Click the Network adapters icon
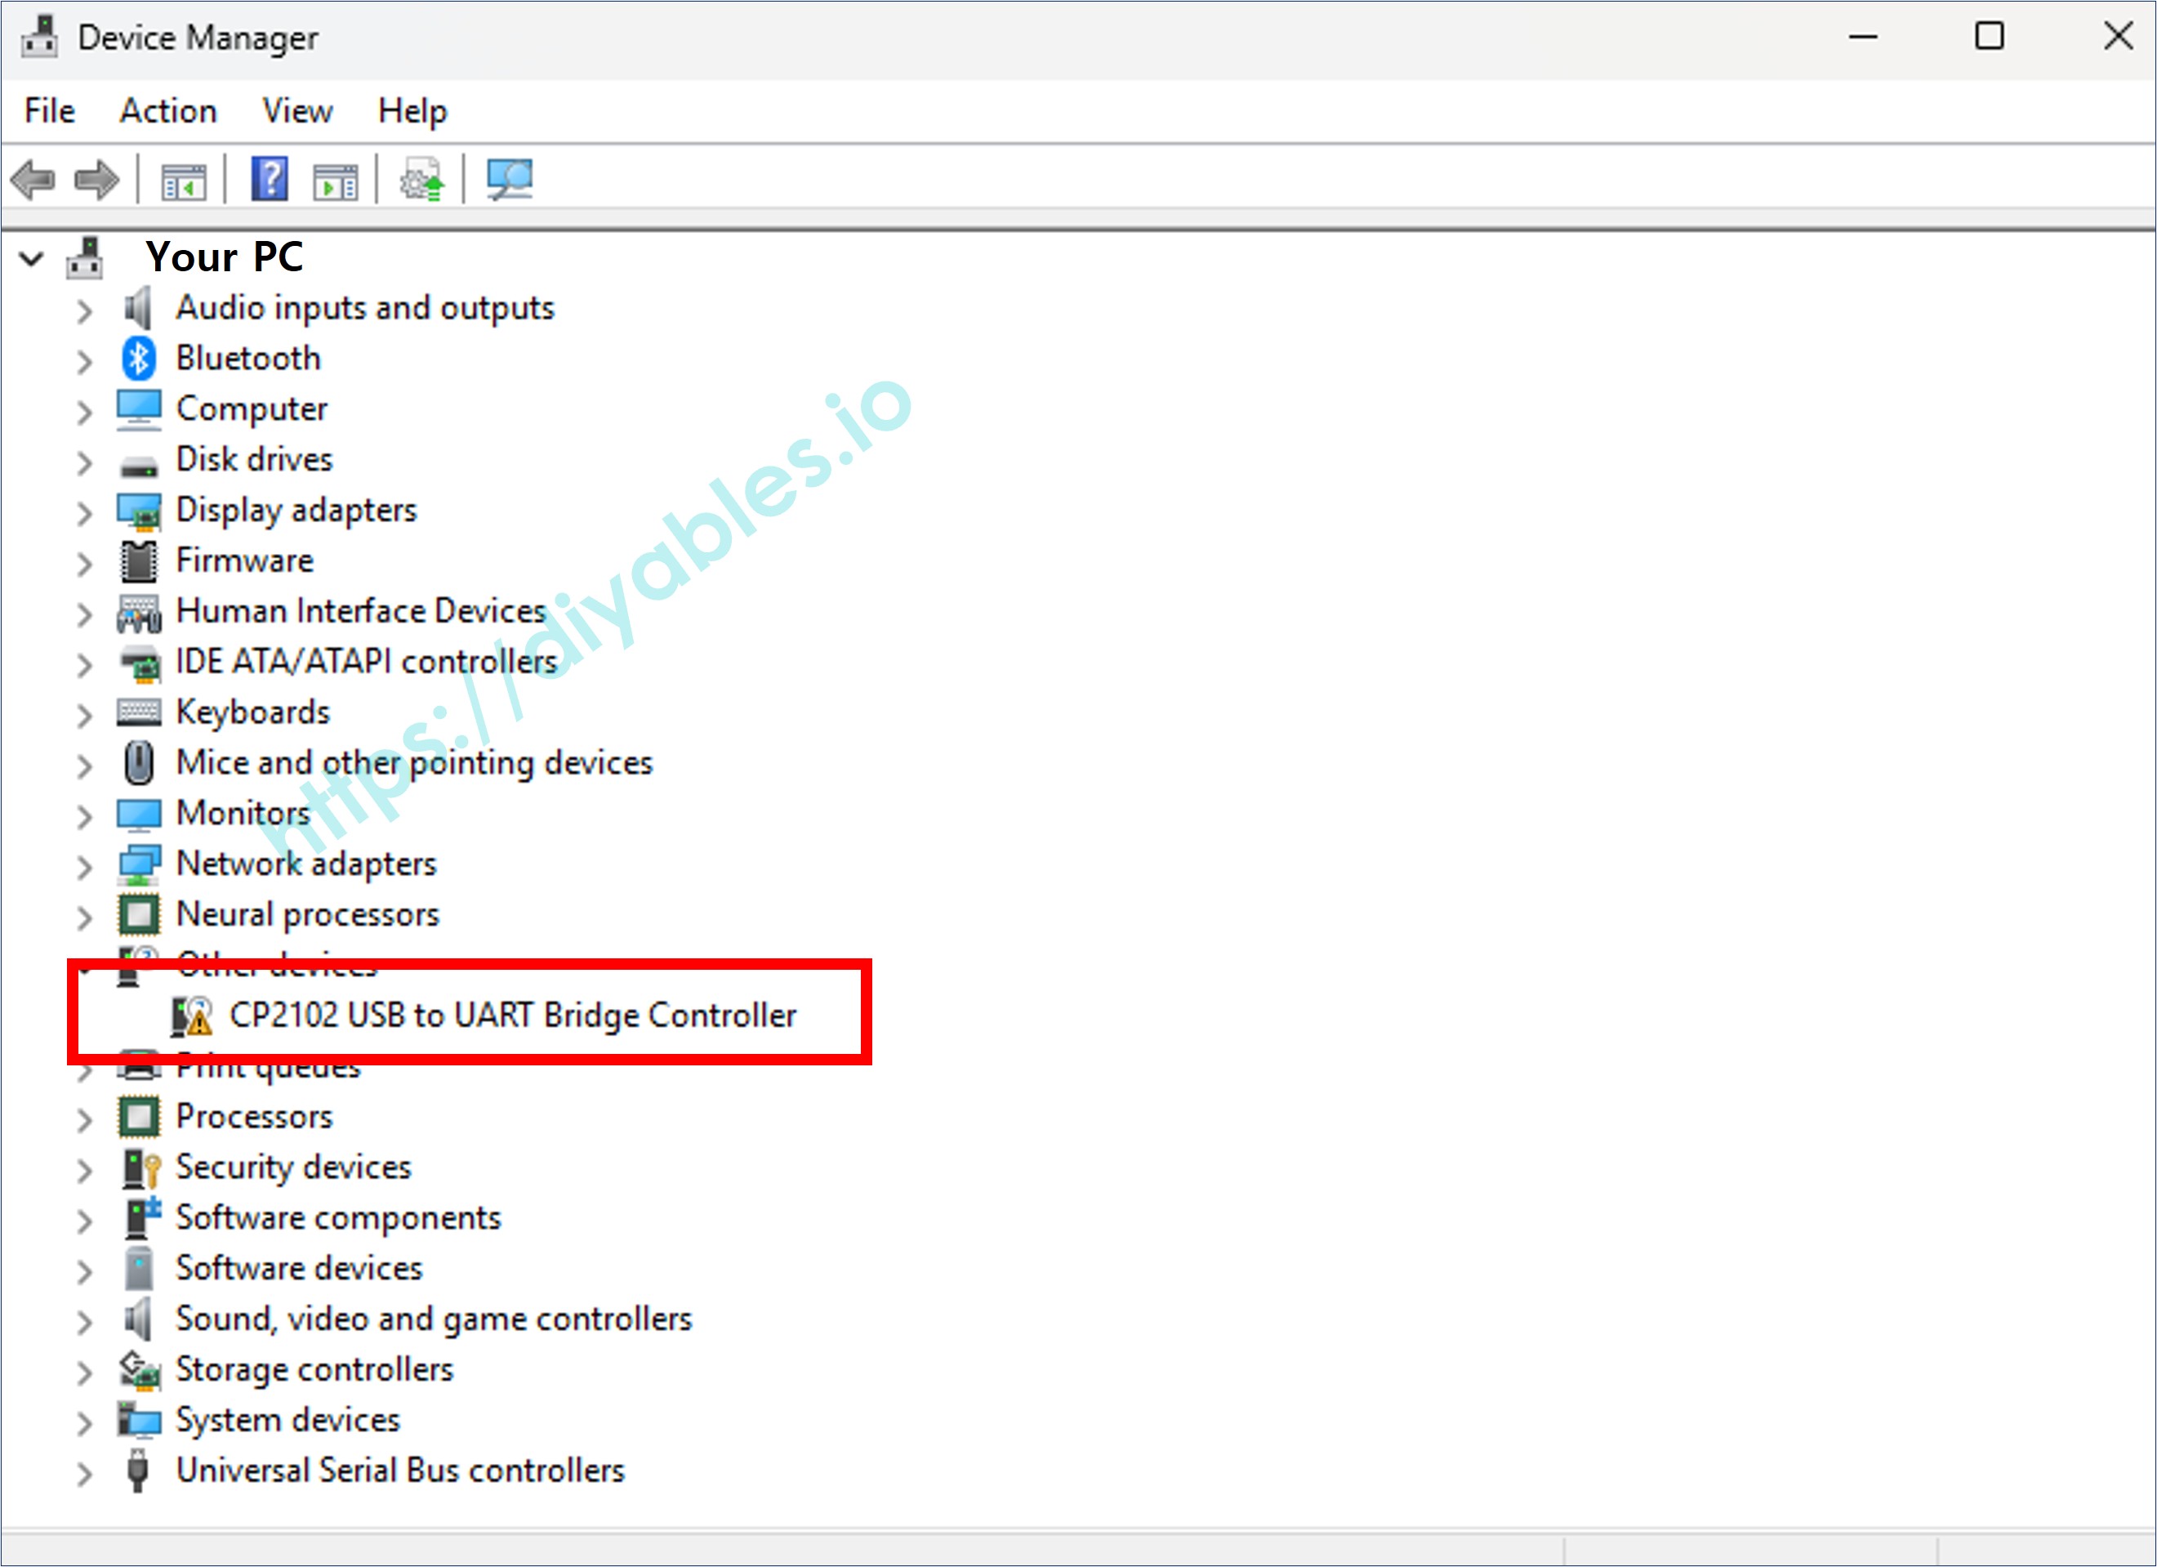Screen dimensions: 2157x1567 click(139, 864)
